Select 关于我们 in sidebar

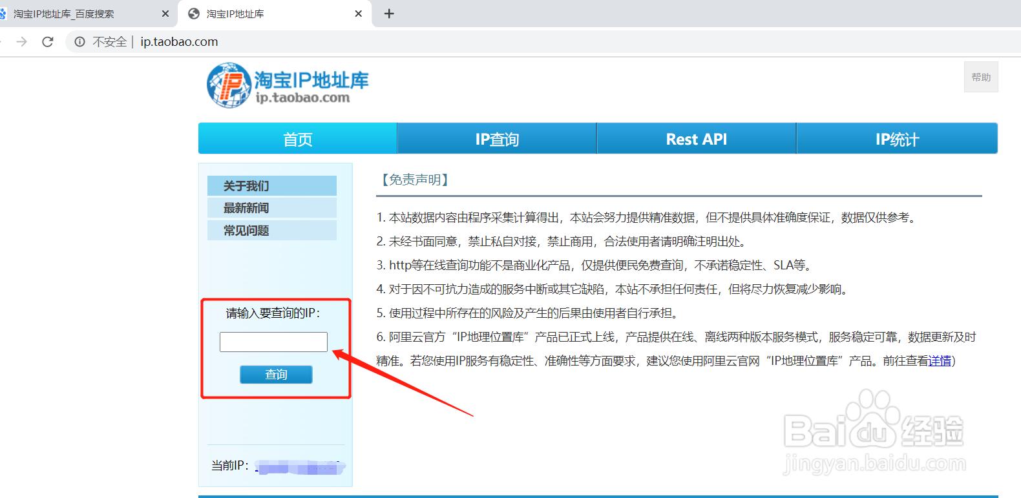pos(272,185)
